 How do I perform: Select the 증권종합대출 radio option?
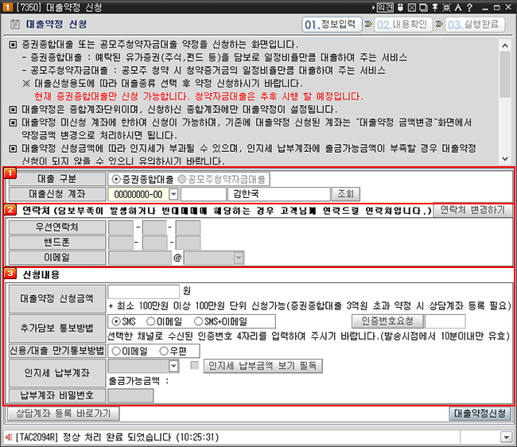point(116,179)
